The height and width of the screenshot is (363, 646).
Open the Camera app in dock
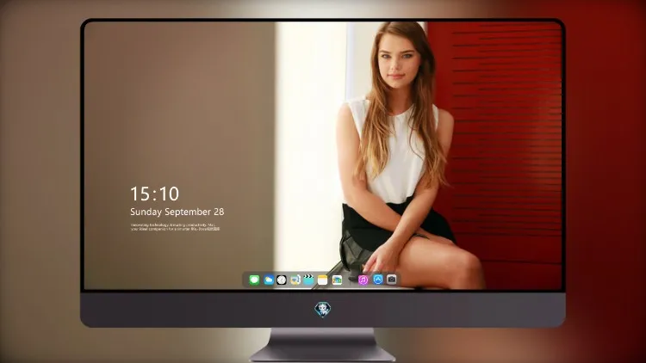pos(391,280)
